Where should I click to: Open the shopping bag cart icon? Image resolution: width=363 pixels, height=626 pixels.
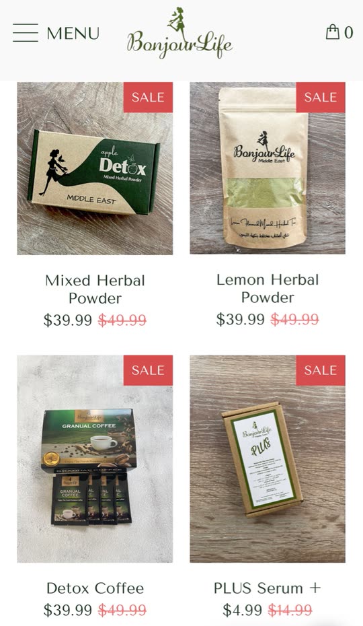pos(332,32)
